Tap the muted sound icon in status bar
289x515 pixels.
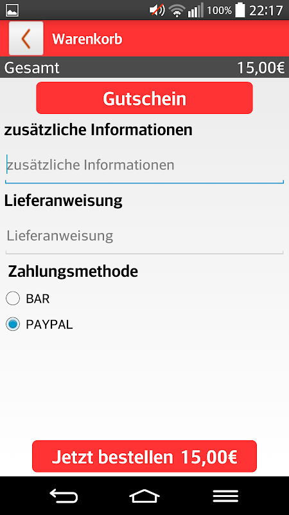(x=157, y=10)
